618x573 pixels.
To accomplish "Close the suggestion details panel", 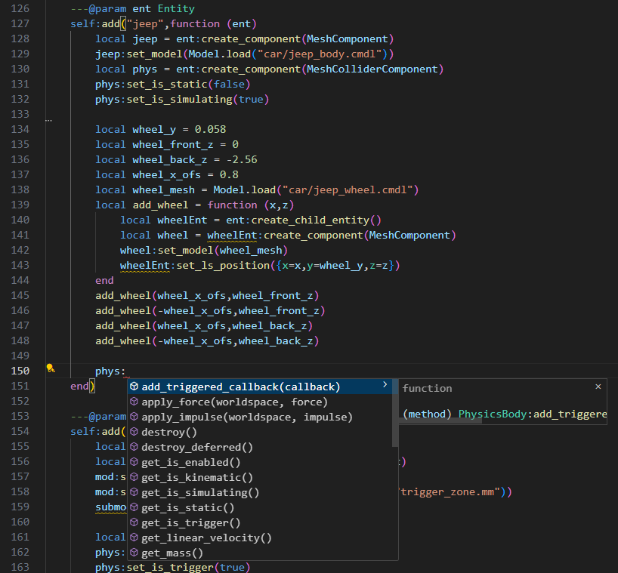I will (x=598, y=387).
